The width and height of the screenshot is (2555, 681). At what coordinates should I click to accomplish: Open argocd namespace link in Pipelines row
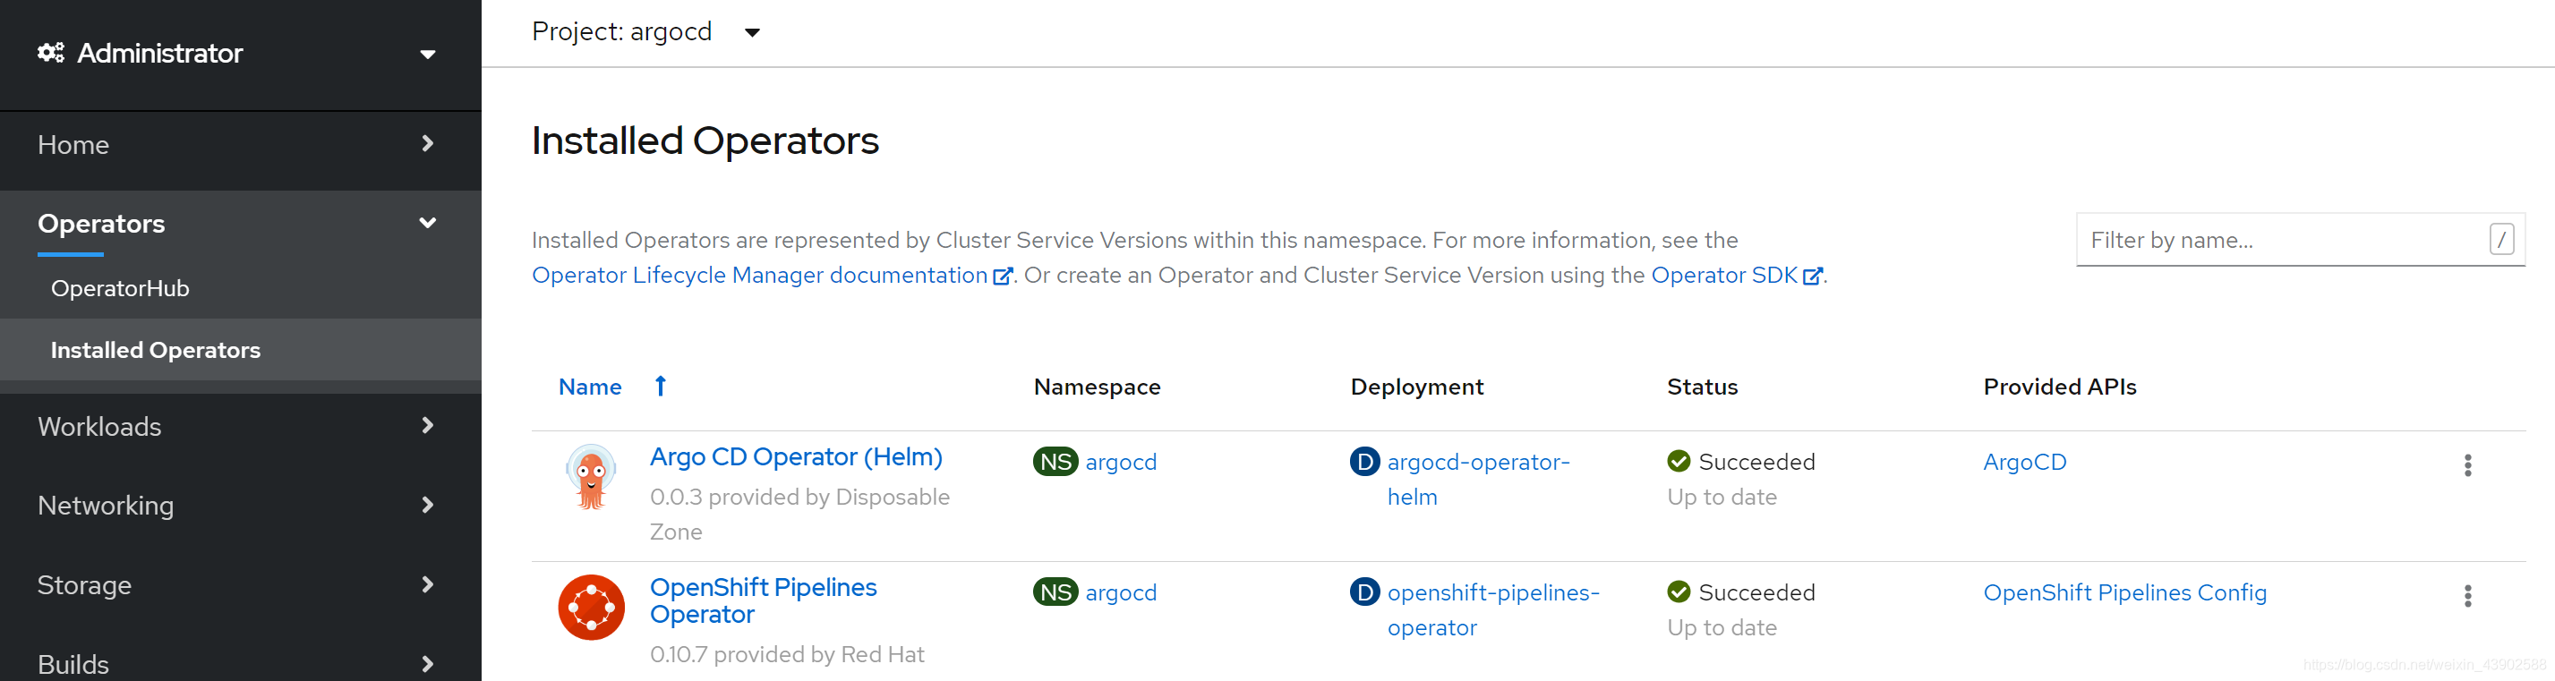pyautogui.click(x=1121, y=592)
